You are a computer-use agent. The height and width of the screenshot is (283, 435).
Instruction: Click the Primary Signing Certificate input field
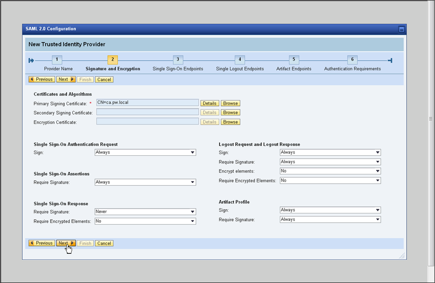pos(147,103)
